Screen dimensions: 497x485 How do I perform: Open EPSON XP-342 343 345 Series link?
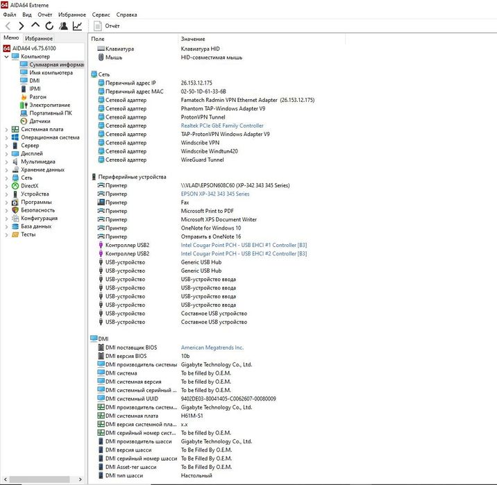coord(215,194)
